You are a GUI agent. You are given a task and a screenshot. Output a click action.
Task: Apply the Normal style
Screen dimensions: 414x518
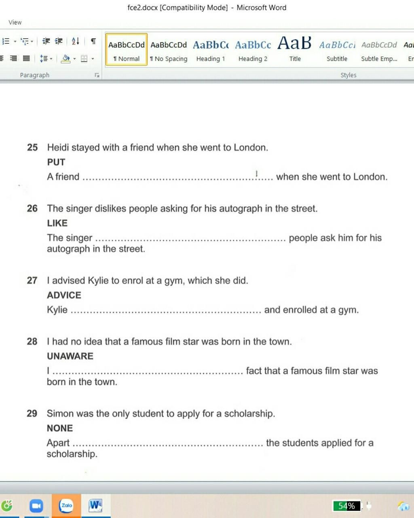(126, 49)
